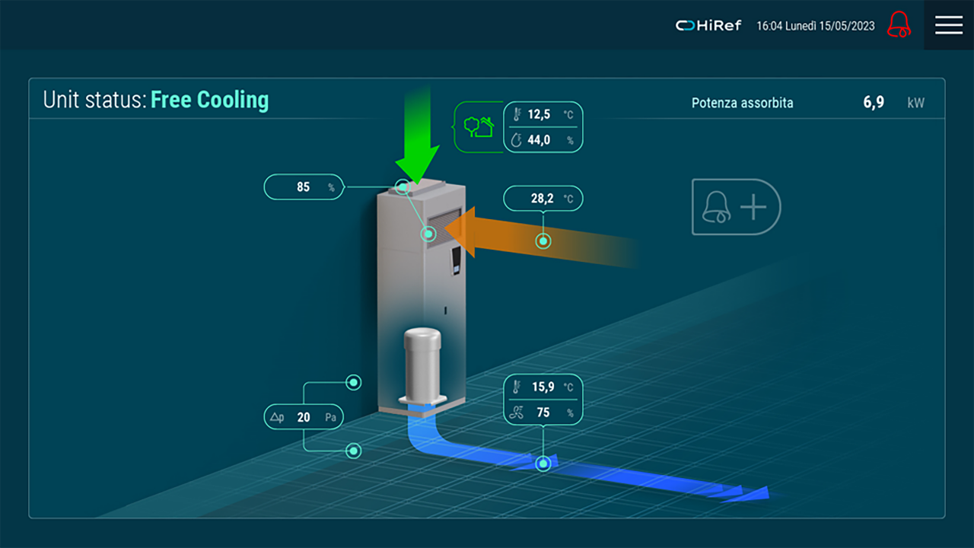Click the fan speed icon
Viewport: 974px width, 548px height.
tap(517, 413)
